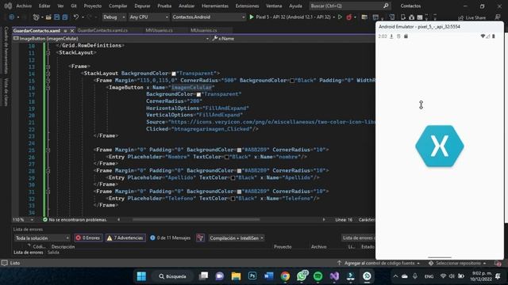Viewport: 508px width, 285px height.
Task: Open Google Chrome from taskbar
Action: (285, 276)
